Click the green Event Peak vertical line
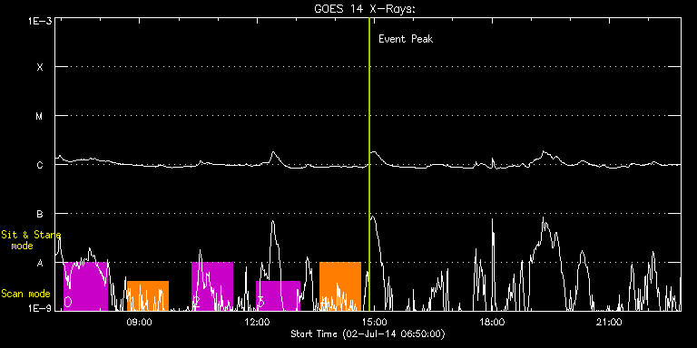697x348 pixels. [369, 164]
